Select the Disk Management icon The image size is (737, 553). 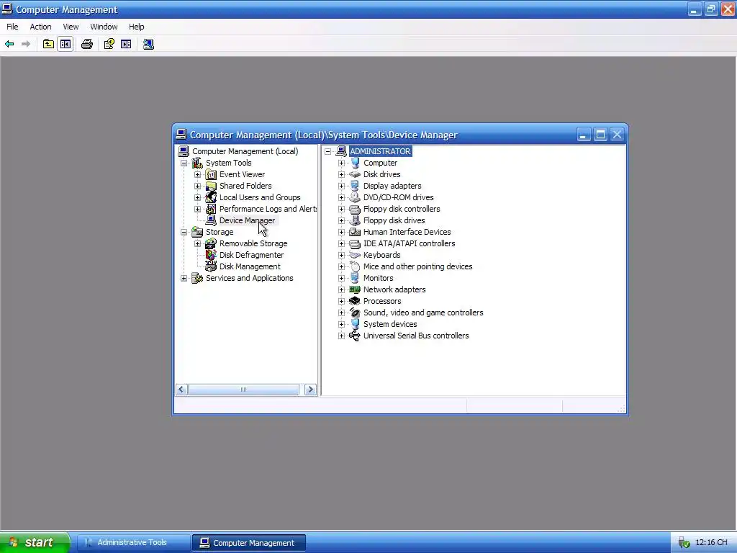point(211,266)
